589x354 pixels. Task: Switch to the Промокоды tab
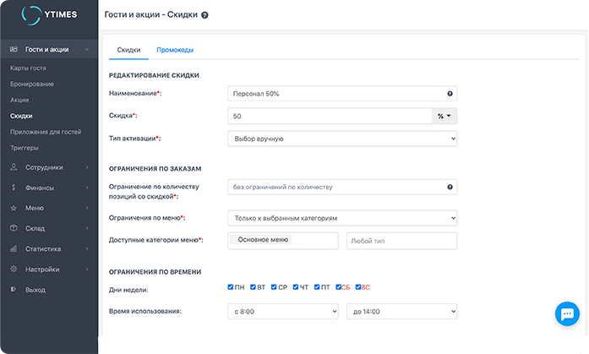[x=175, y=50]
